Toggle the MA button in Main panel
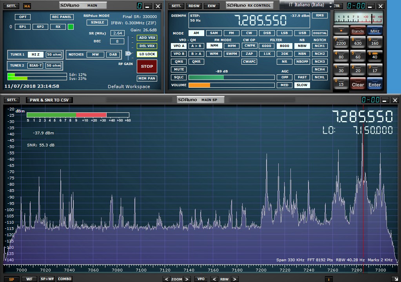 27,6
